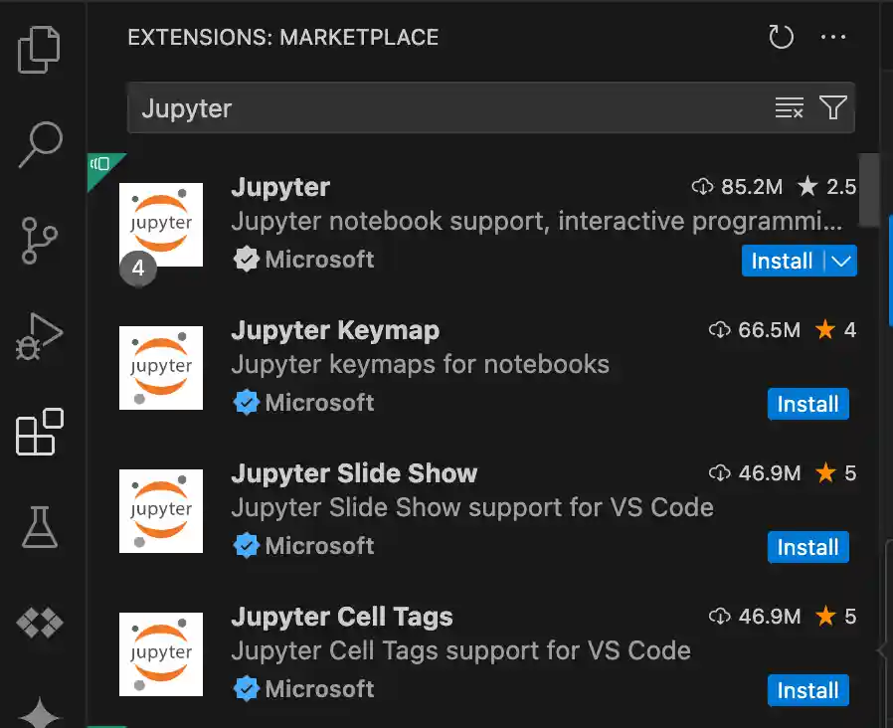The image size is (893, 728).
Task: Expand the install options arrow for Jupyter
Action: point(841,261)
